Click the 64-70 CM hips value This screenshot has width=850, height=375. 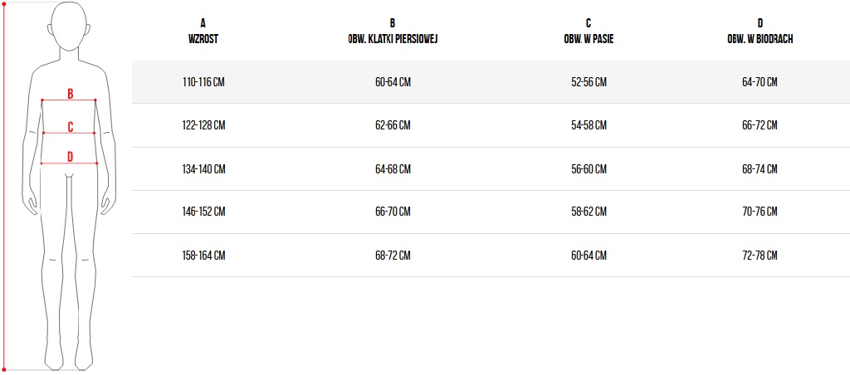coord(760,82)
